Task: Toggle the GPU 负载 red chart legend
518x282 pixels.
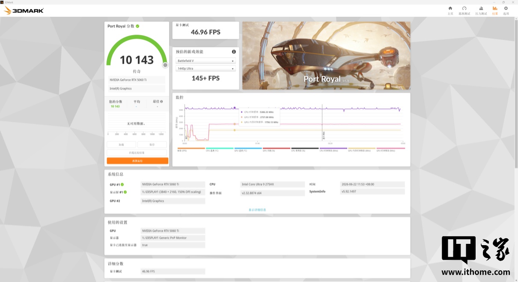Action: [277, 150]
